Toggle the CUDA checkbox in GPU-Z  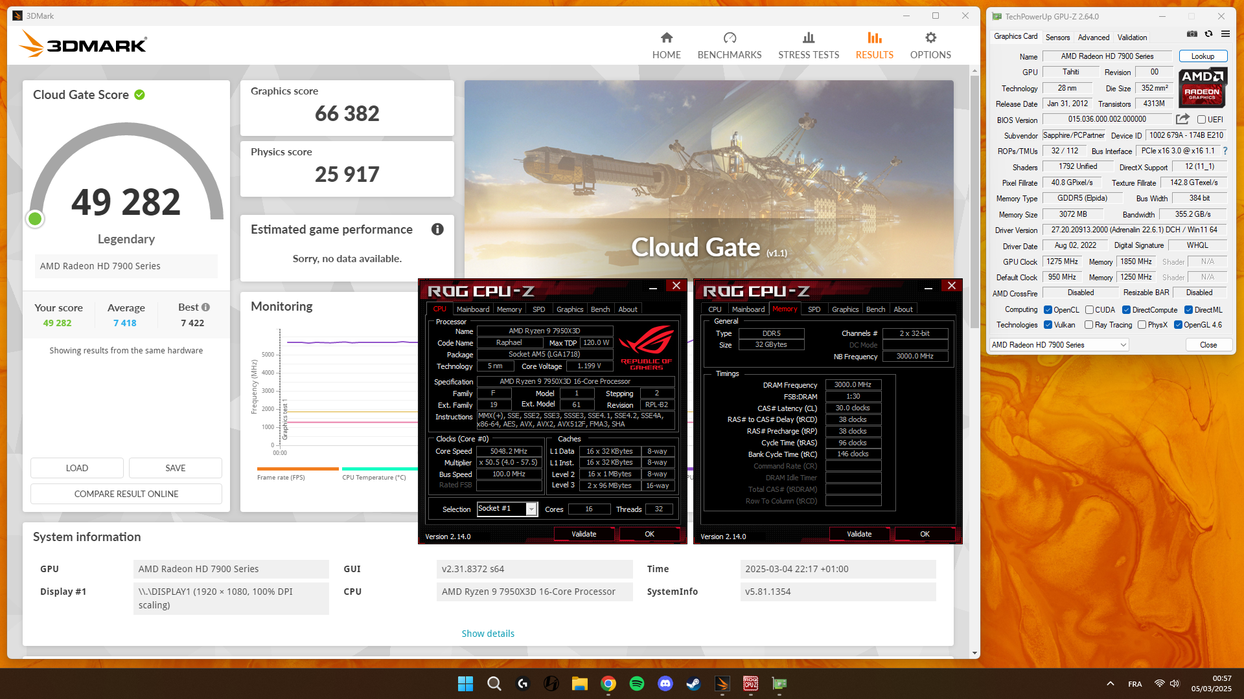tap(1089, 310)
